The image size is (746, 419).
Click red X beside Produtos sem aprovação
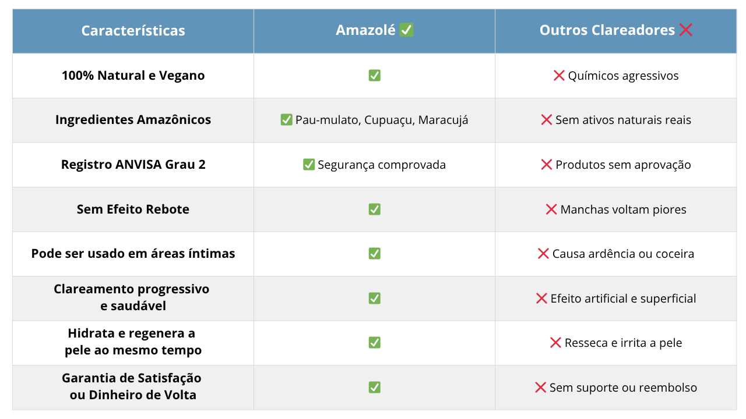547,165
